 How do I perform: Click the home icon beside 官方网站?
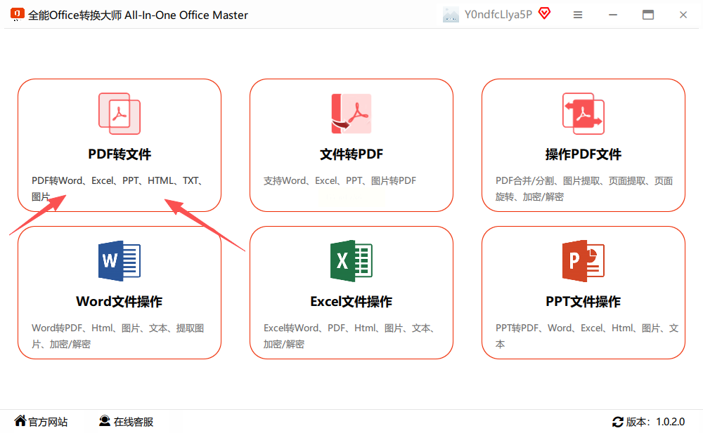tap(20, 420)
